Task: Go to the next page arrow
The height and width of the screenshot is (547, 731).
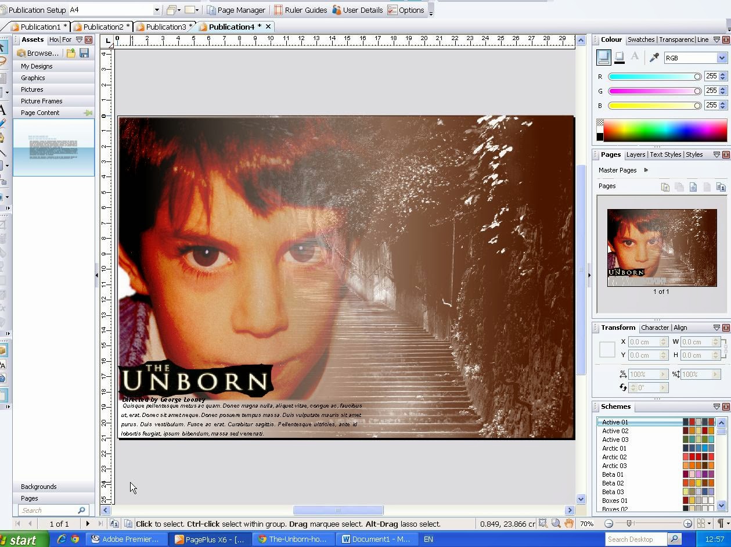Action: [88, 524]
